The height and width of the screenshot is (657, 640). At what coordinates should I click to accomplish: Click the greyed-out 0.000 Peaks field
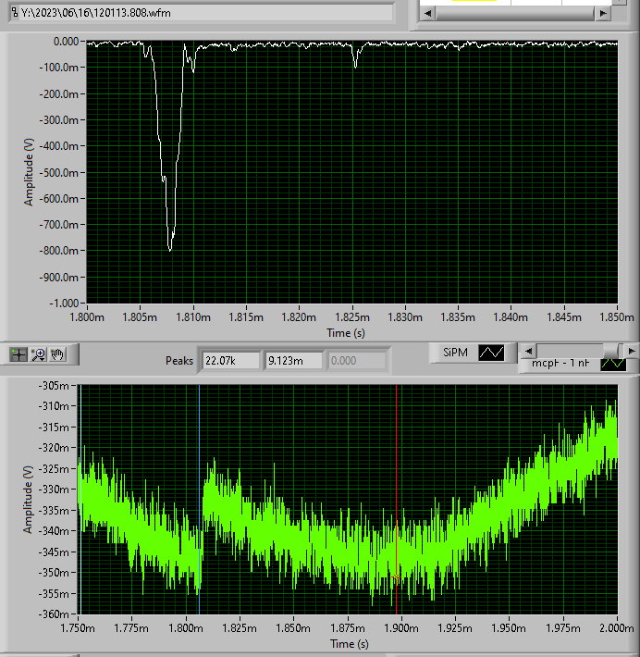(x=355, y=360)
